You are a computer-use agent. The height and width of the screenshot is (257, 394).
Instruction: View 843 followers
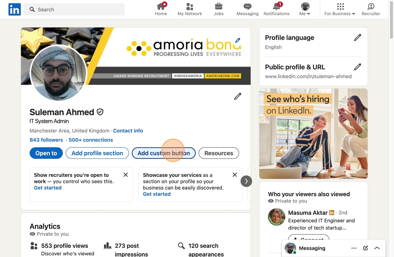click(x=46, y=140)
